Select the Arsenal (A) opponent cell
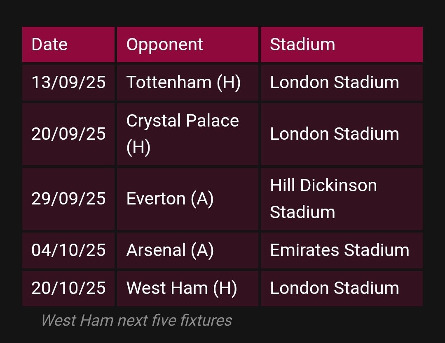Image resolution: width=445 pixels, height=343 pixels. pos(170,250)
